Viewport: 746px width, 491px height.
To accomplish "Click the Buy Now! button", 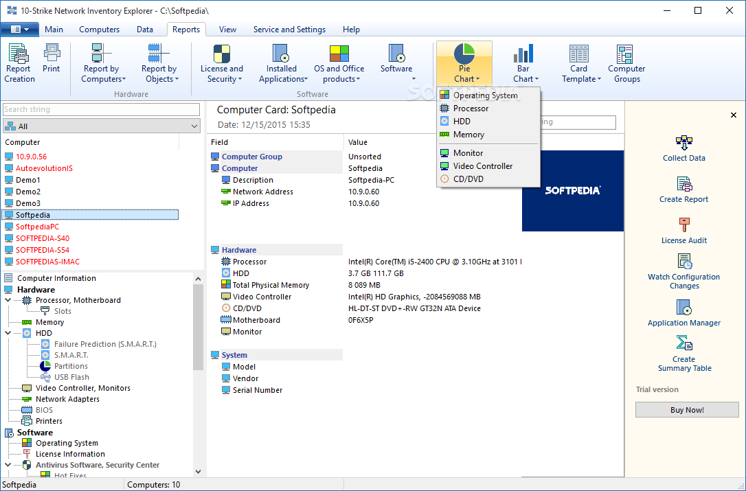I will click(x=687, y=410).
